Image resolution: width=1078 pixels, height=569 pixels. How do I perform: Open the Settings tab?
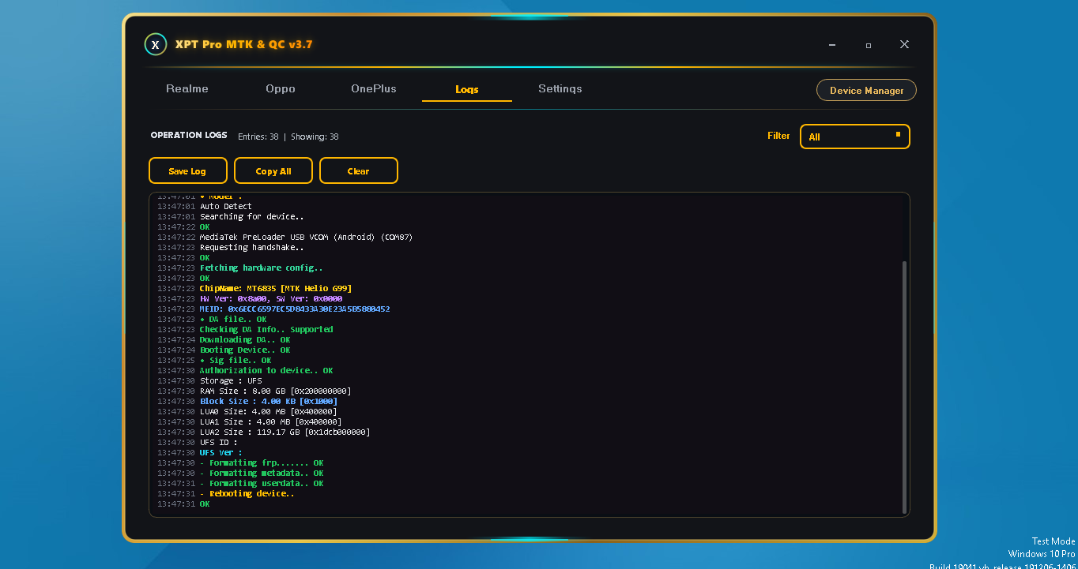click(x=560, y=89)
